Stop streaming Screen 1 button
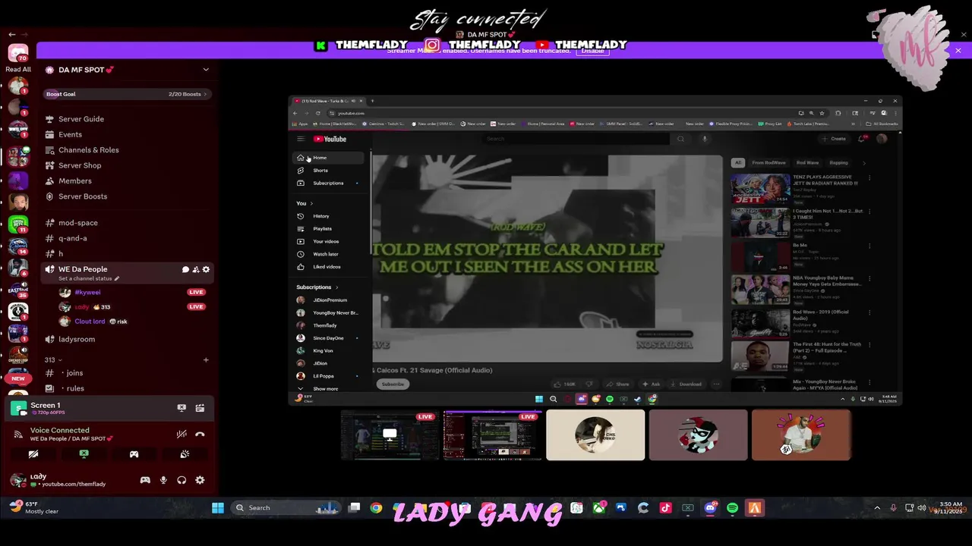This screenshot has width=972, height=546. 181,408
